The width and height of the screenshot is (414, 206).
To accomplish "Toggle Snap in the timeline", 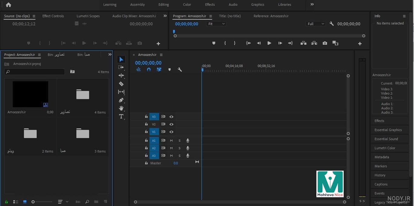I will point(149,69).
